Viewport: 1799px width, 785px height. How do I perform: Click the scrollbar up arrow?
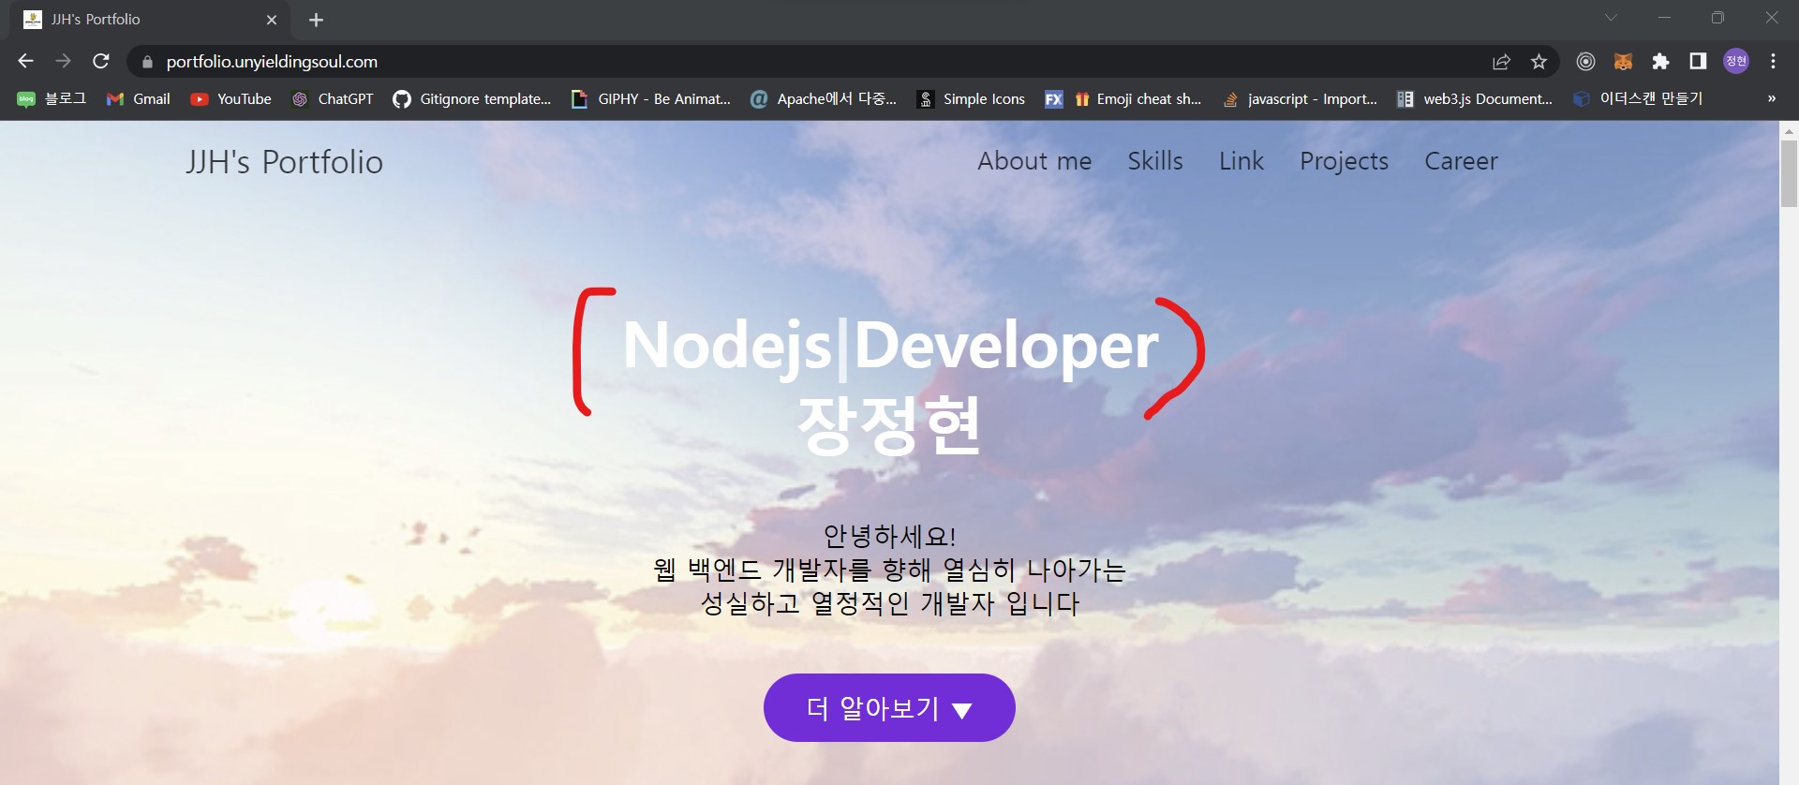[1789, 131]
